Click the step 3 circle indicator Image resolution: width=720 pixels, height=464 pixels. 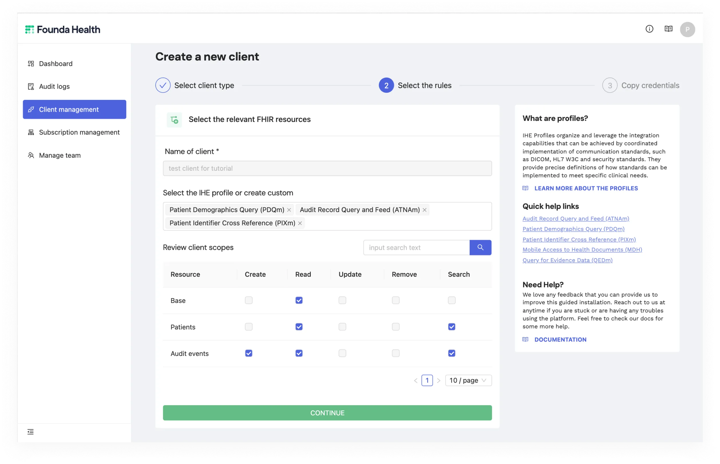click(610, 85)
